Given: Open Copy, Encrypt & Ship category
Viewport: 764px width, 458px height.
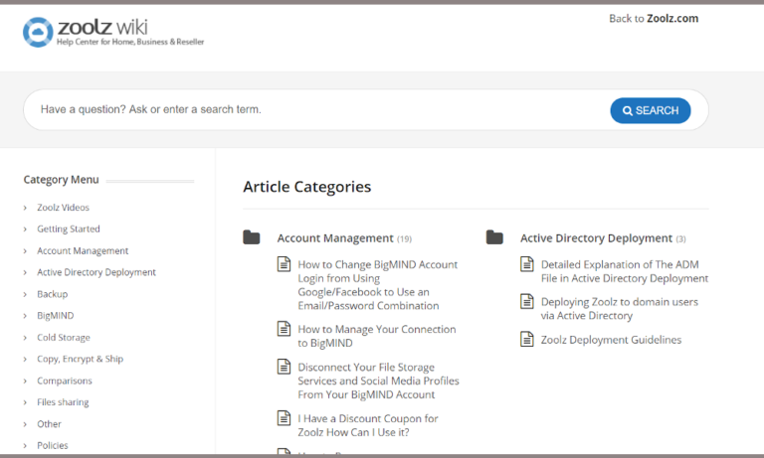Looking at the screenshot, I should coord(81,359).
